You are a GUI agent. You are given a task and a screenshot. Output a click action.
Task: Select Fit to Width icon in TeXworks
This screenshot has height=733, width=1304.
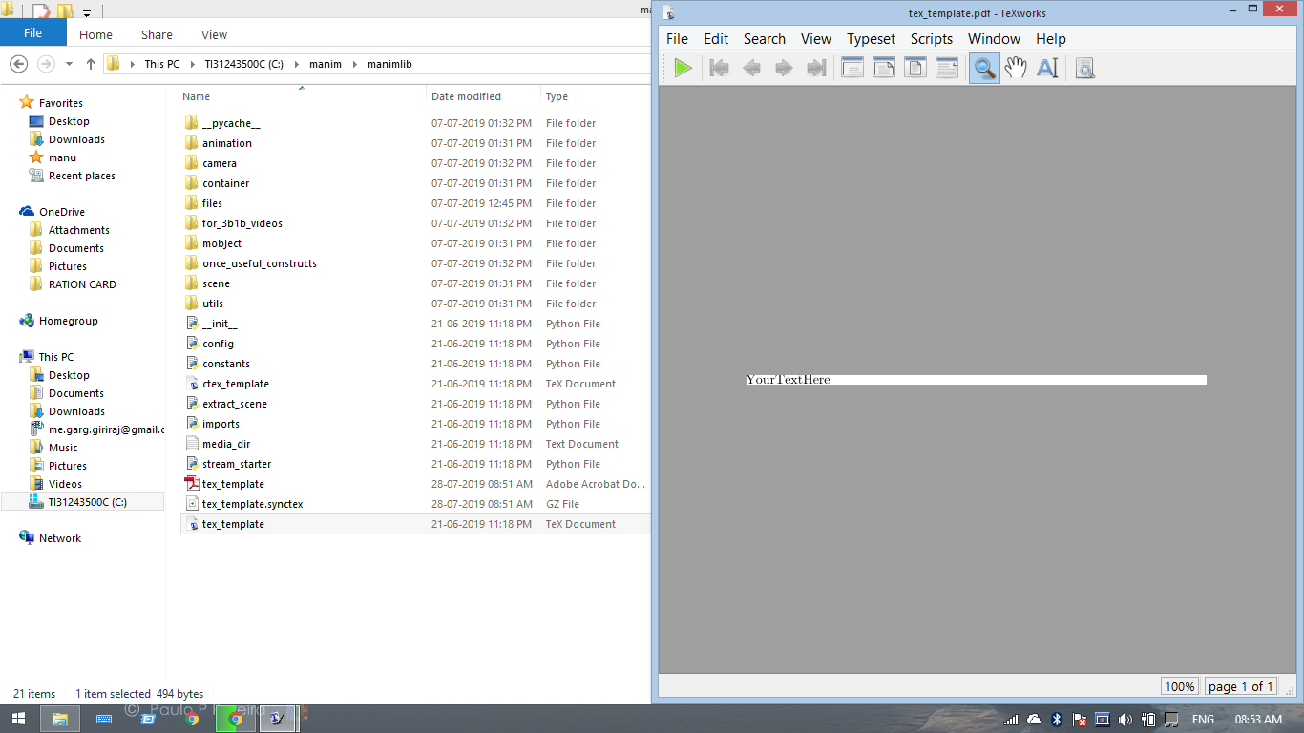pyautogui.click(x=884, y=68)
